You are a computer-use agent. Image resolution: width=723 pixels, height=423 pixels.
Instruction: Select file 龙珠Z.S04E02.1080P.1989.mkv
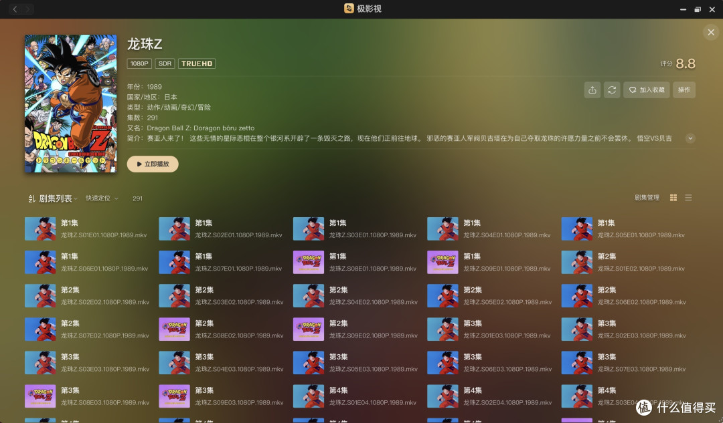pos(374,302)
